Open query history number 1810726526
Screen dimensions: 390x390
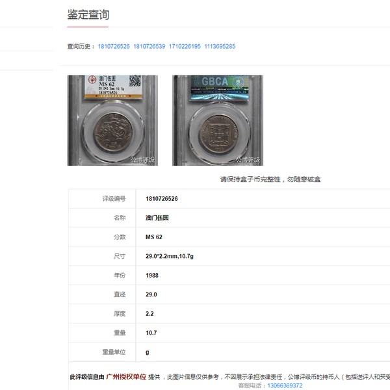coord(114,46)
